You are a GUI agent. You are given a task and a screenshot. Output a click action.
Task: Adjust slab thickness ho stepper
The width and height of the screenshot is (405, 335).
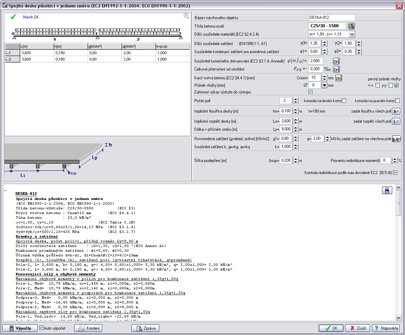(295, 111)
